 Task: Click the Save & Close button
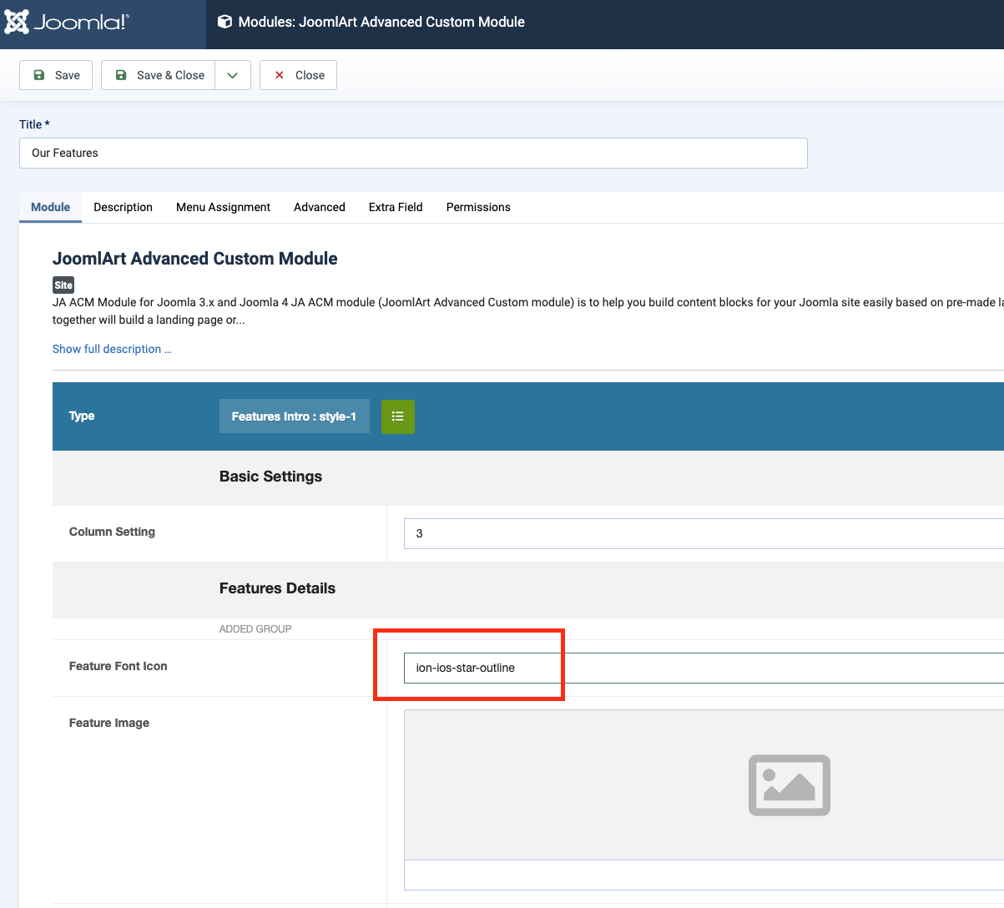coord(159,75)
